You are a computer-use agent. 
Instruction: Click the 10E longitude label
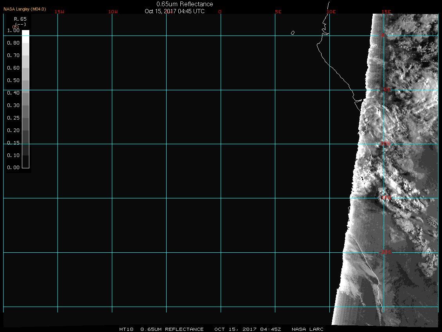point(331,12)
